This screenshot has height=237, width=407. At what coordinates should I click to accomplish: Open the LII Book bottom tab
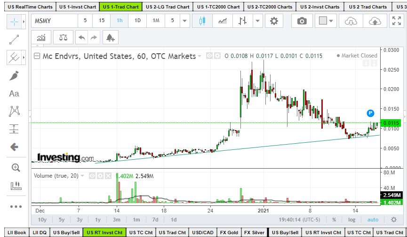pyautogui.click(x=17, y=233)
